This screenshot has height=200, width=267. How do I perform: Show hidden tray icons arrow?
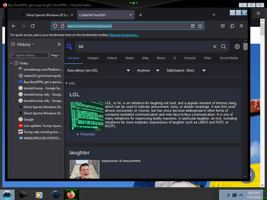point(222,195)
